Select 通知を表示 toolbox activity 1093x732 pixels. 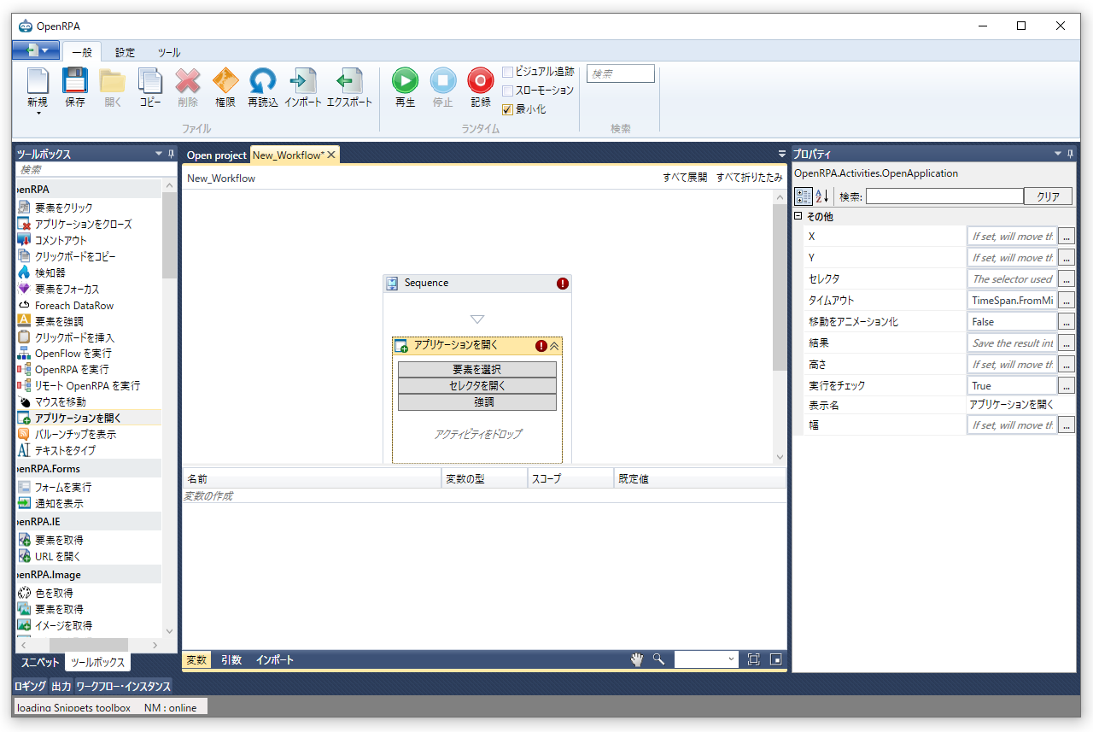pyautogui.click(x=59, y=503)
